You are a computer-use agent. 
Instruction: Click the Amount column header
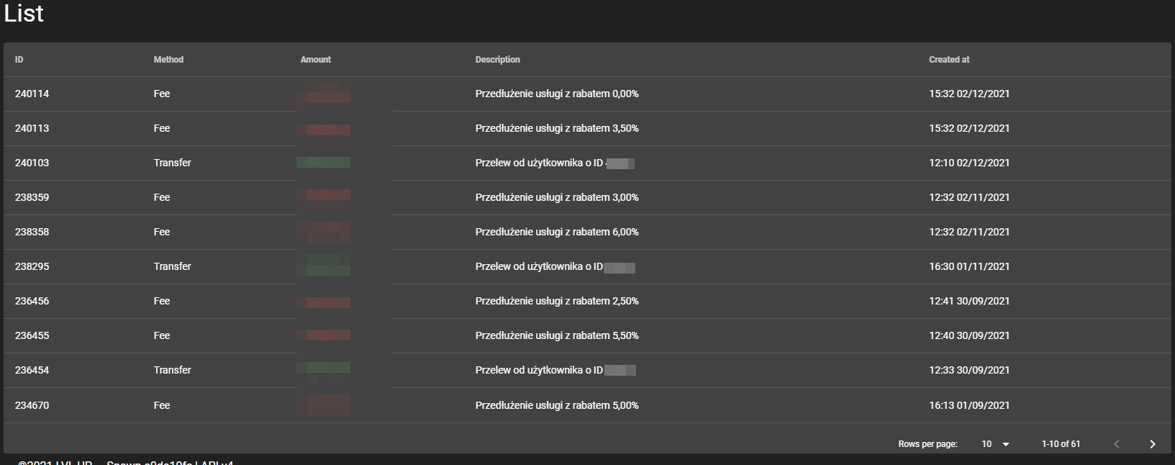(316, 60)
